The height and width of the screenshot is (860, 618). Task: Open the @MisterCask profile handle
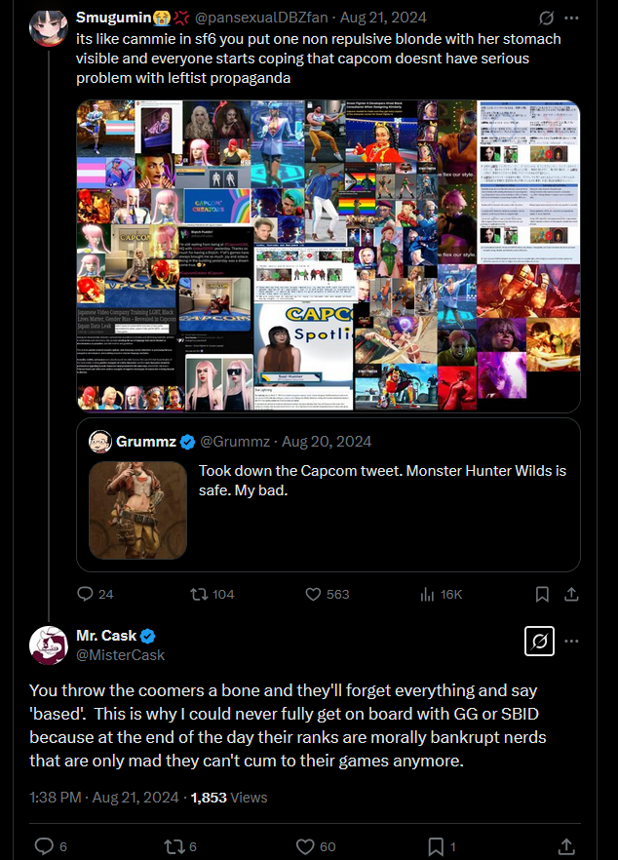click(x=120, y=655)
